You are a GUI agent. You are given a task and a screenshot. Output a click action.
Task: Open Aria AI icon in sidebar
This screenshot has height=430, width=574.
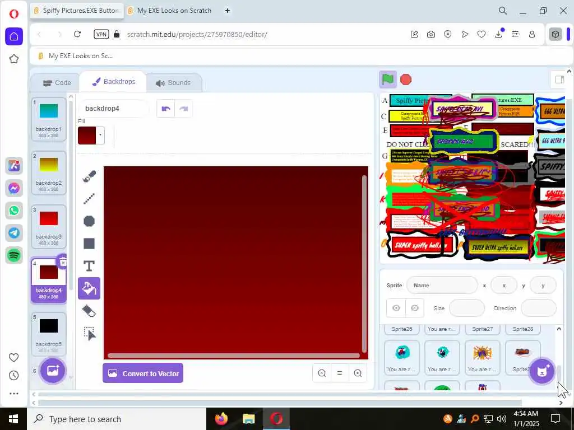click(14, 166)
